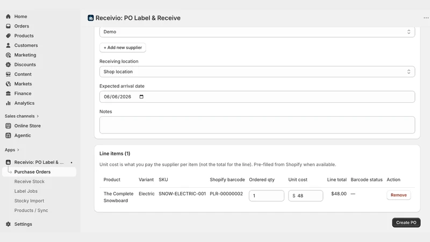Click the Agentic channel icon
This screenshot has width=430, height=242.
pyautogui.click(x=8, y=136)
